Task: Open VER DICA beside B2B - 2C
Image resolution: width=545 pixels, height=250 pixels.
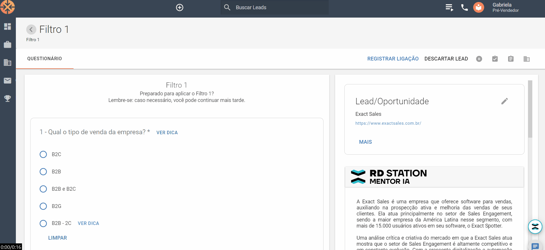Action: [88, 223]
